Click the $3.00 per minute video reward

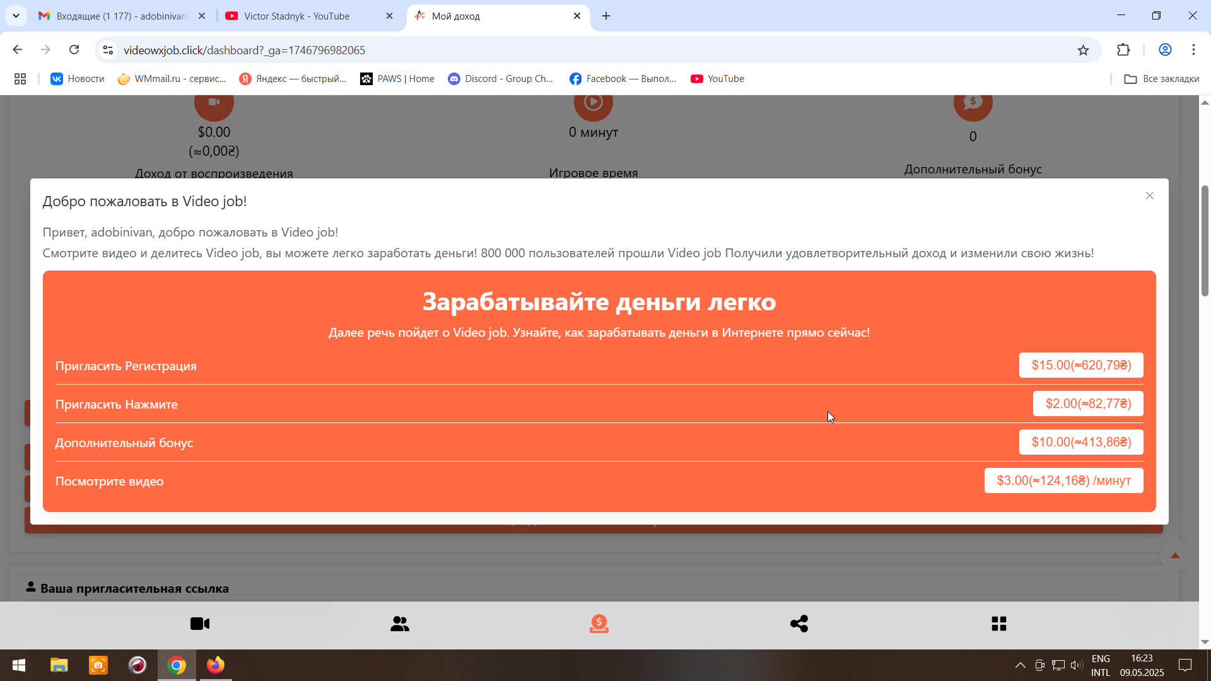pos(1063,480)
